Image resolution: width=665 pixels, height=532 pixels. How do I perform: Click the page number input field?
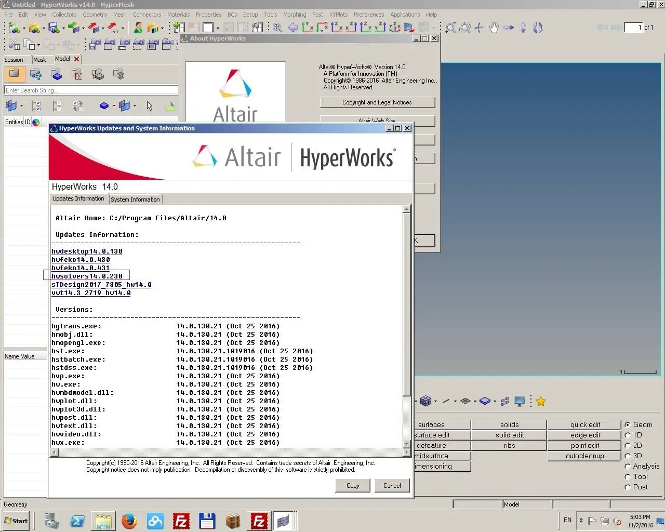(x=633, y=28)
